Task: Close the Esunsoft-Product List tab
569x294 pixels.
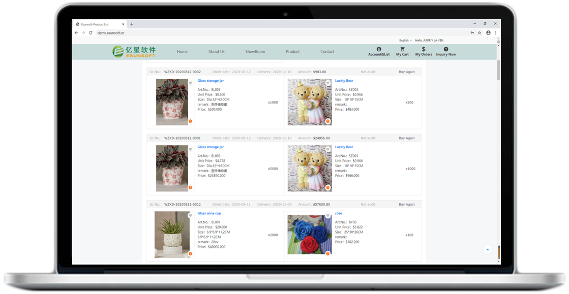Action: pos(123,24)
